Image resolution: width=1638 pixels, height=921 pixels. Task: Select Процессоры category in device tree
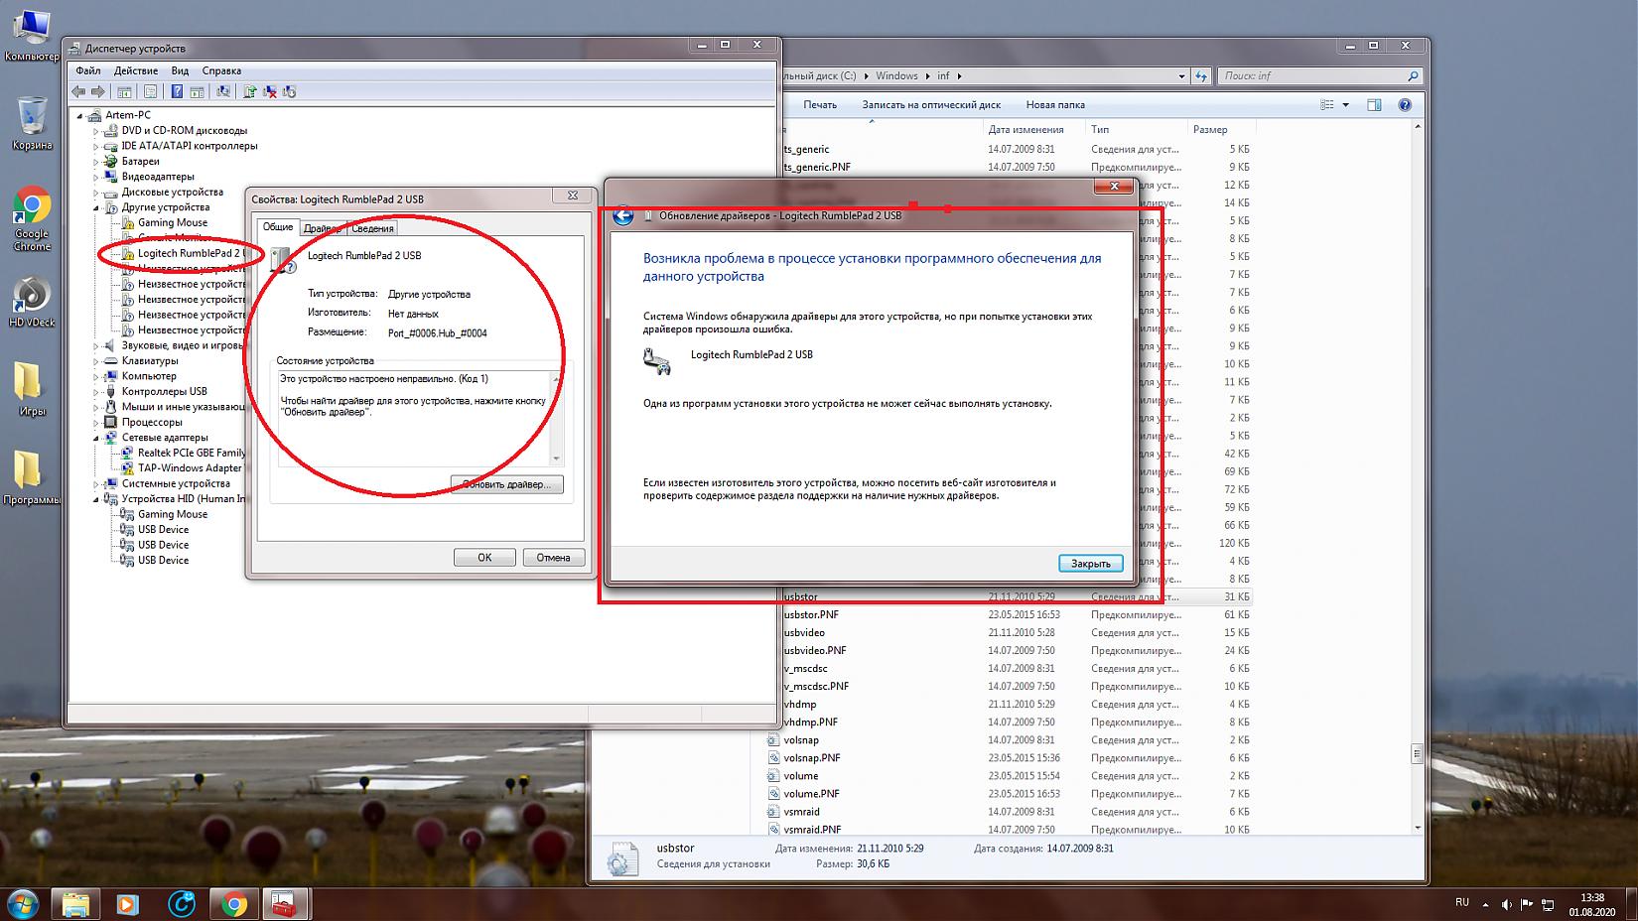(x=152, y=422)
